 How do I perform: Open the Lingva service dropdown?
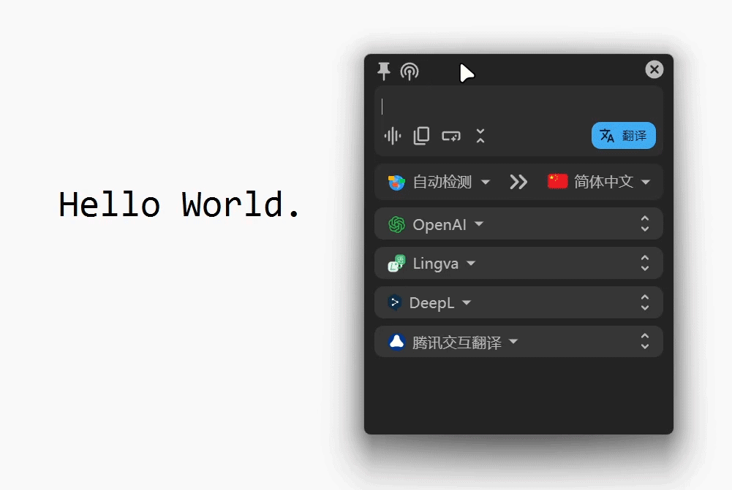[x=432, y=264]
